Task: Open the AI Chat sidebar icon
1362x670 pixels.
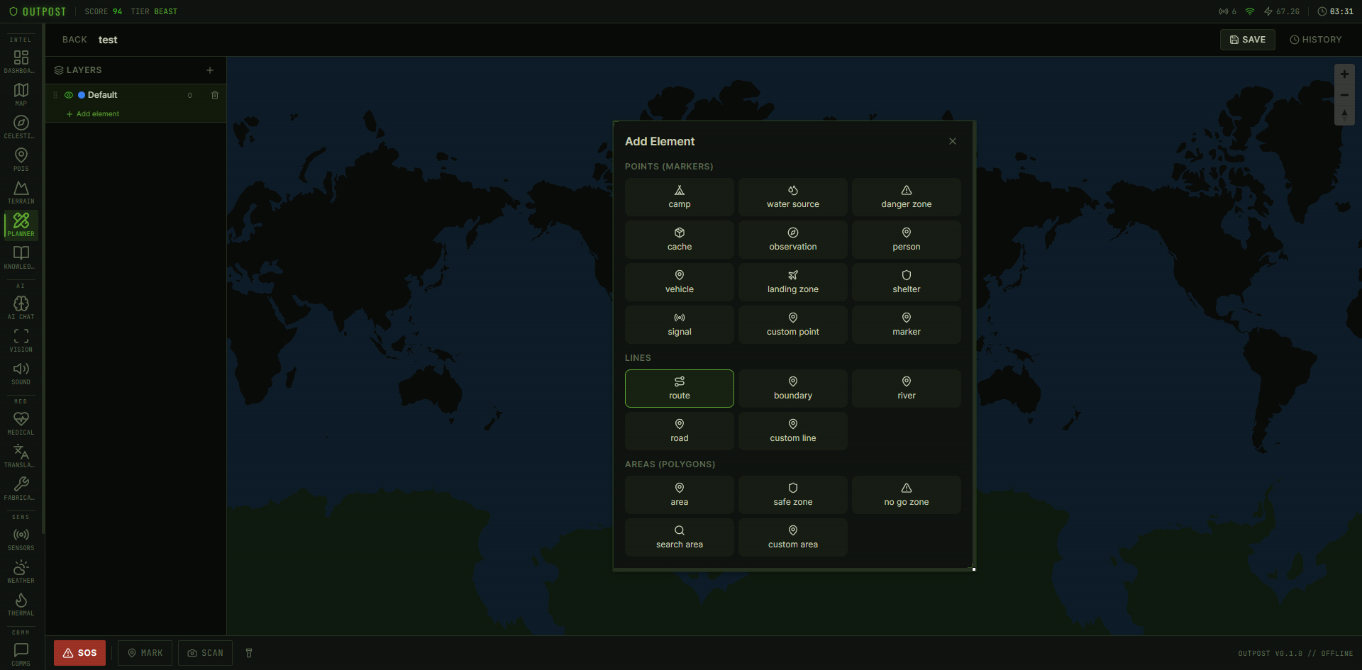Action: 21,308
